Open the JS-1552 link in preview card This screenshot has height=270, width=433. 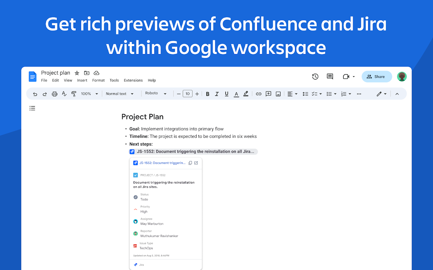pyautogui.click(x=162, y=163)
